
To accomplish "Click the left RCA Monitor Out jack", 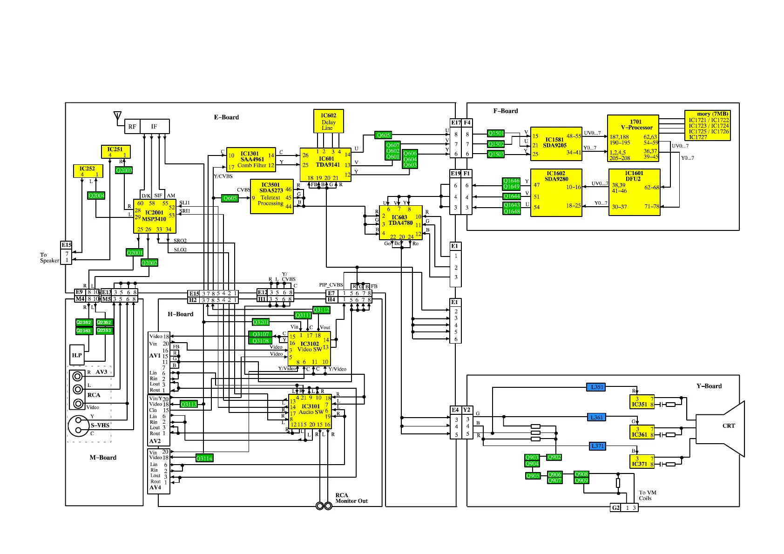I will coord(320,506).
